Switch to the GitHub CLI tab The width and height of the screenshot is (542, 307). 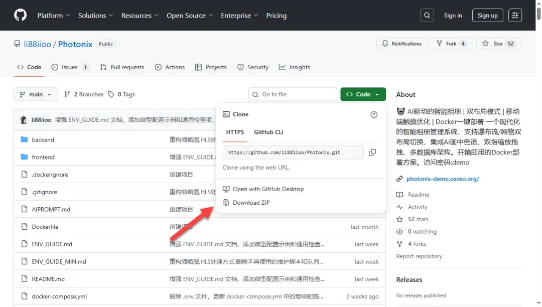268,132
